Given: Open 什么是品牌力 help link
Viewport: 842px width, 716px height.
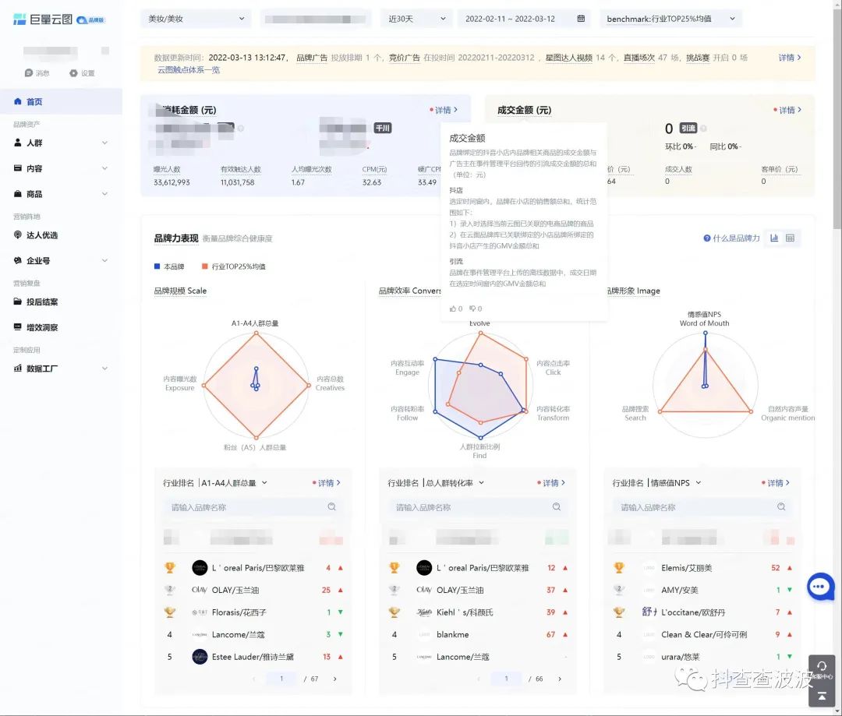Looking at the screenshot, I should (731, 238).
